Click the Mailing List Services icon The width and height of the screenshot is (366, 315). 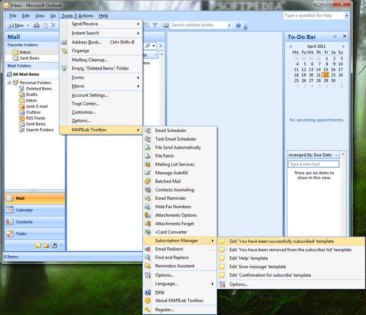[147, 164]
